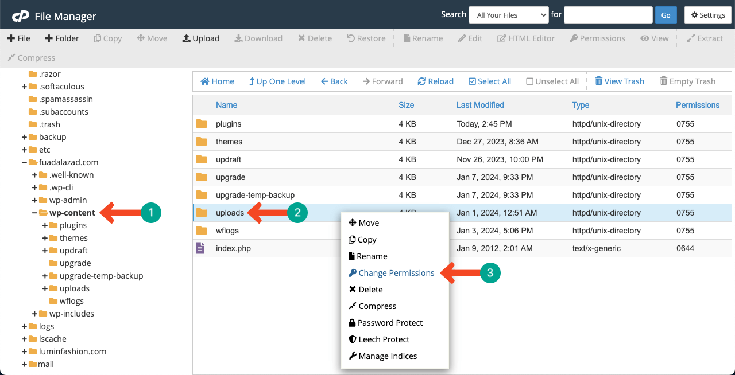Click the Restore toolbar button

click(x=366, y=38)
